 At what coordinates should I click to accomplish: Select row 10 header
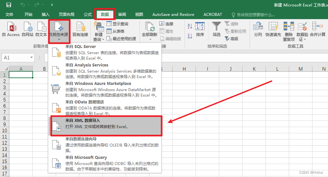point(5,131)
